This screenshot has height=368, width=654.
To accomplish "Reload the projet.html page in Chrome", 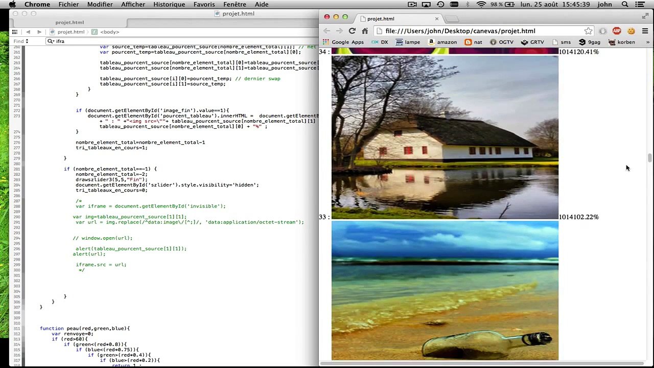I will tap(352, 31).
